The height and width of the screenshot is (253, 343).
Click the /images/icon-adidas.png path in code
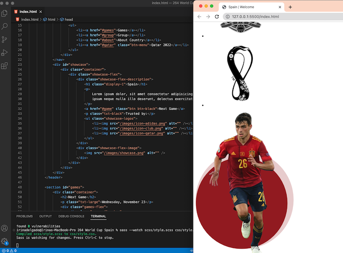(x=143, y=123)
